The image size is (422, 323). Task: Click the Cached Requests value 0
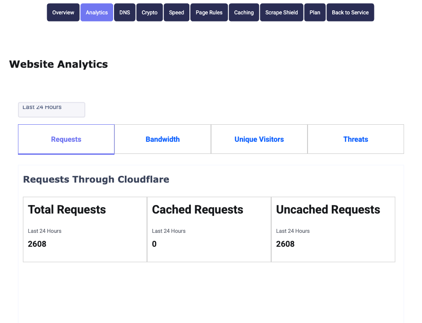pos(154,244)
